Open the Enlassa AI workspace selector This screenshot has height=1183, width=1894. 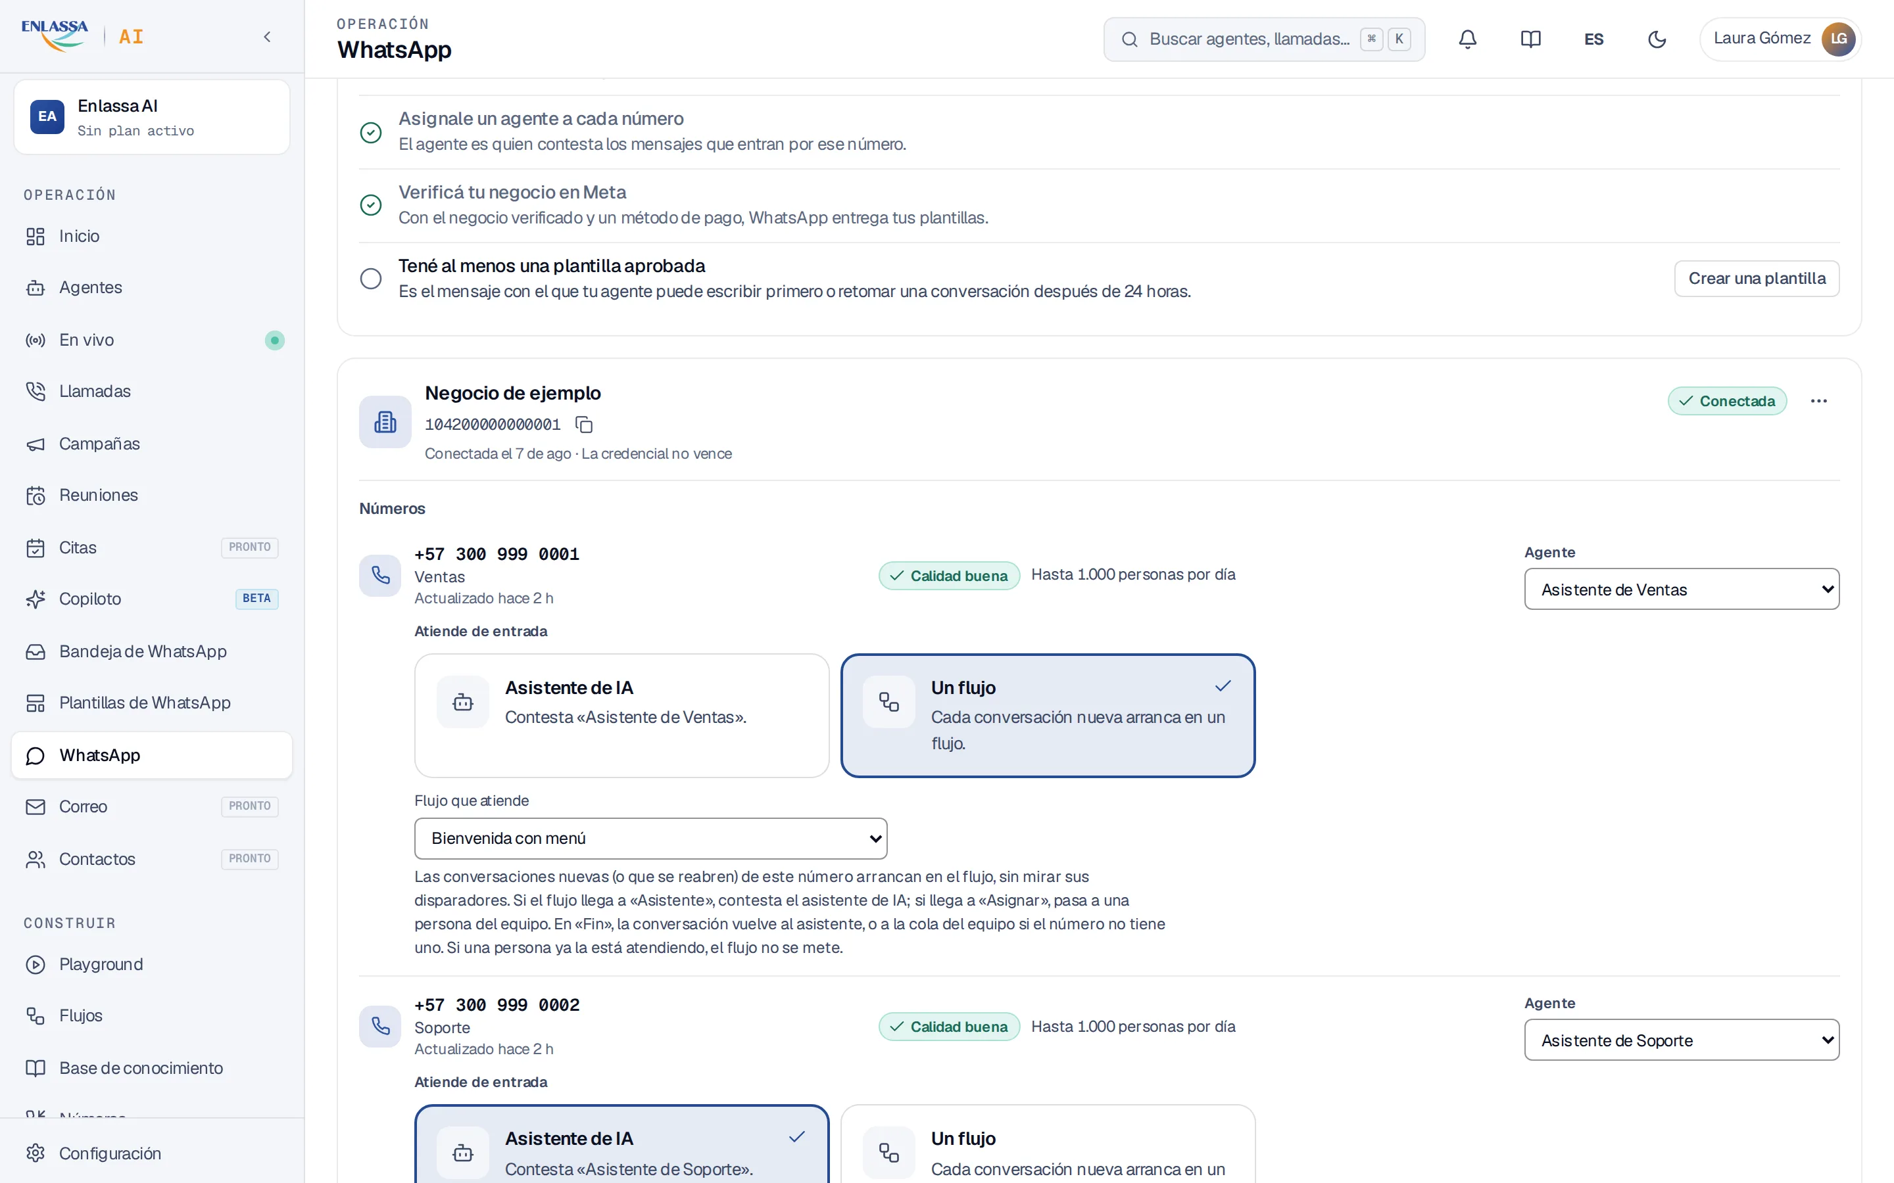tap(152, 116)
